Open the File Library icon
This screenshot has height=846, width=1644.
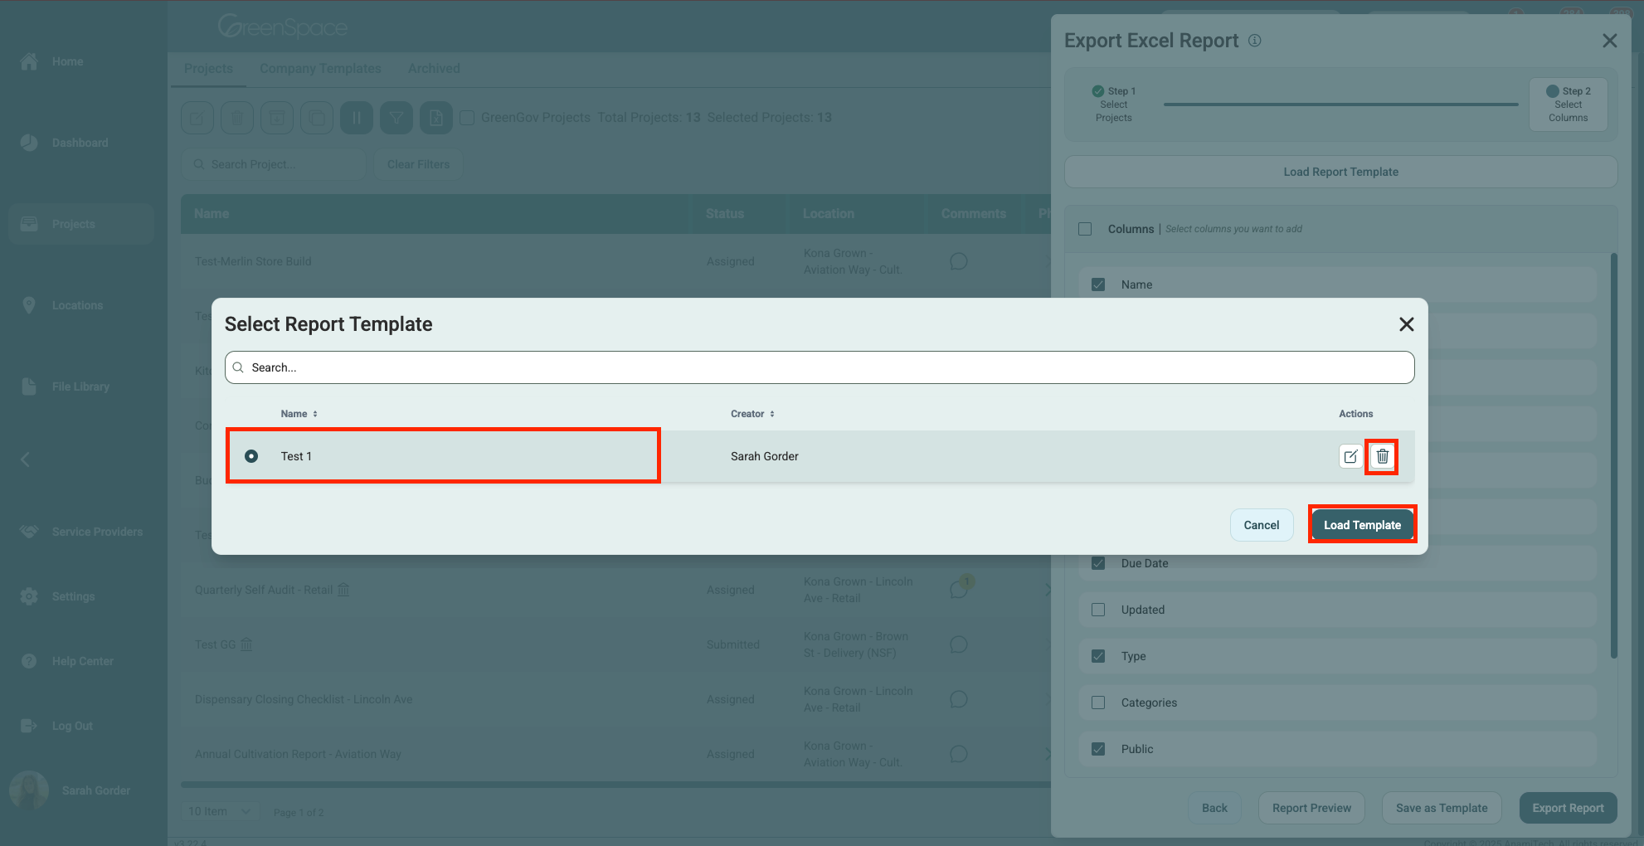click(29, 387)
